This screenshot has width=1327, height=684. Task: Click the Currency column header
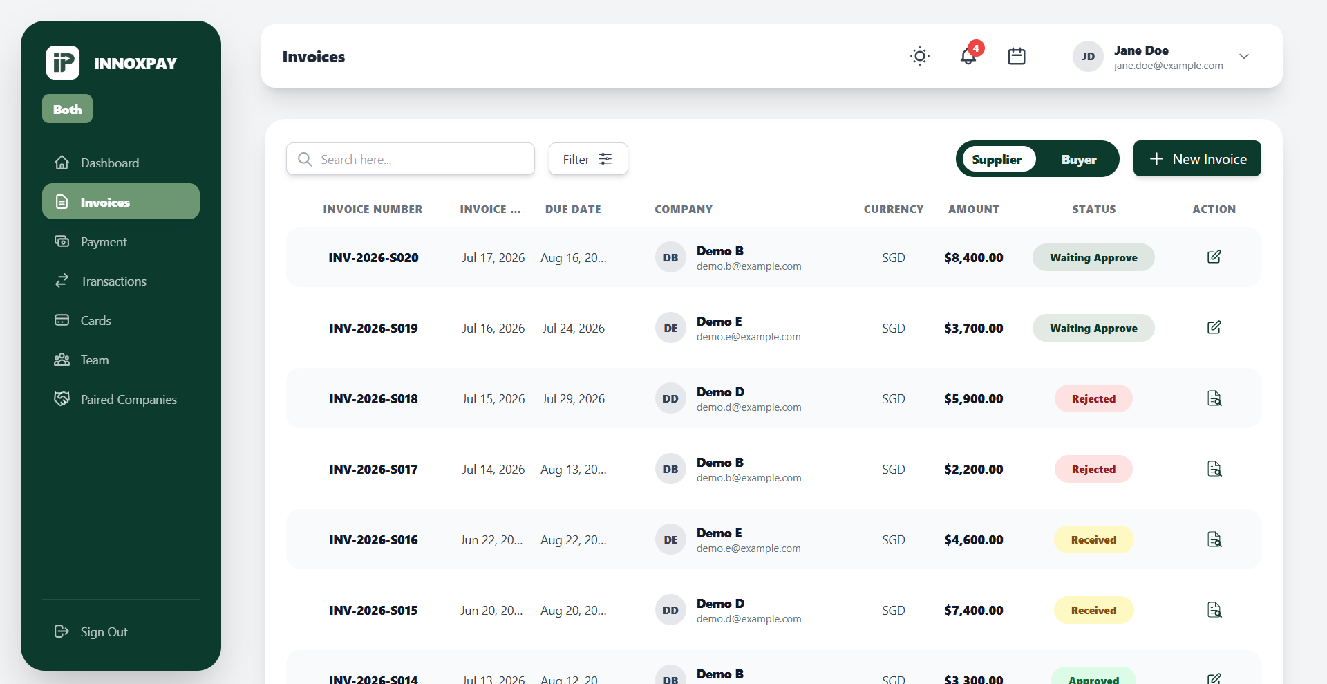893,209
